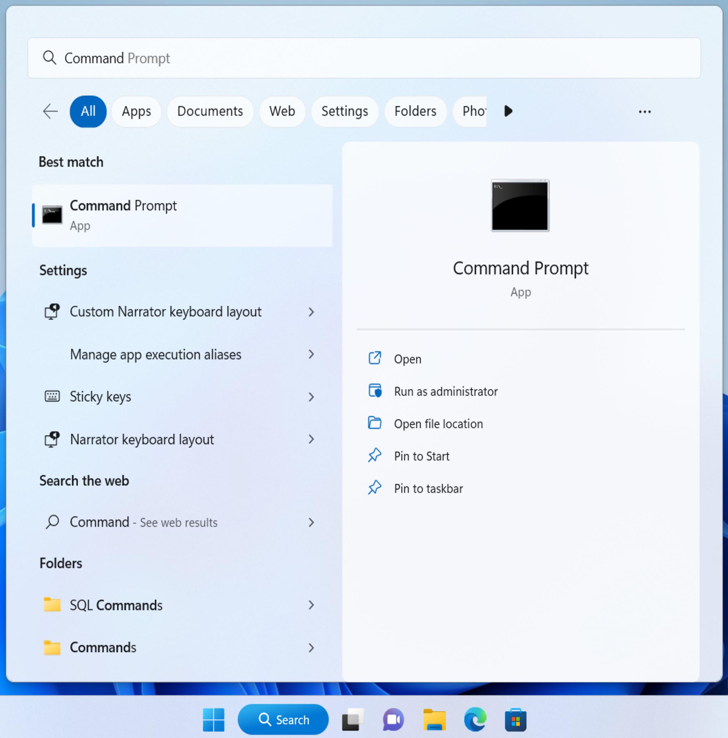Click the Command Prompt search input field
Image resolution: width=728 pixels, height=738 pixels.
(x=363, y=58)
